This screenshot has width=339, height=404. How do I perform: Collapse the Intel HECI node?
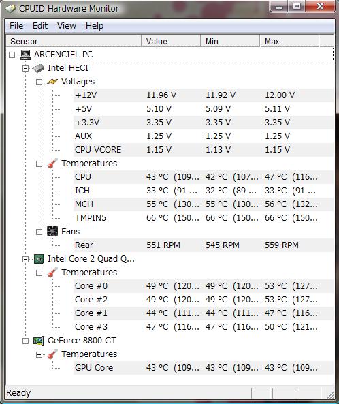pyautogui.click(x=25, y=68)
